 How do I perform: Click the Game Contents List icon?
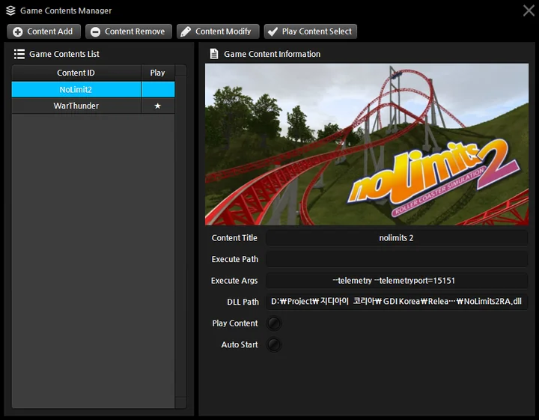coord(19,54)
